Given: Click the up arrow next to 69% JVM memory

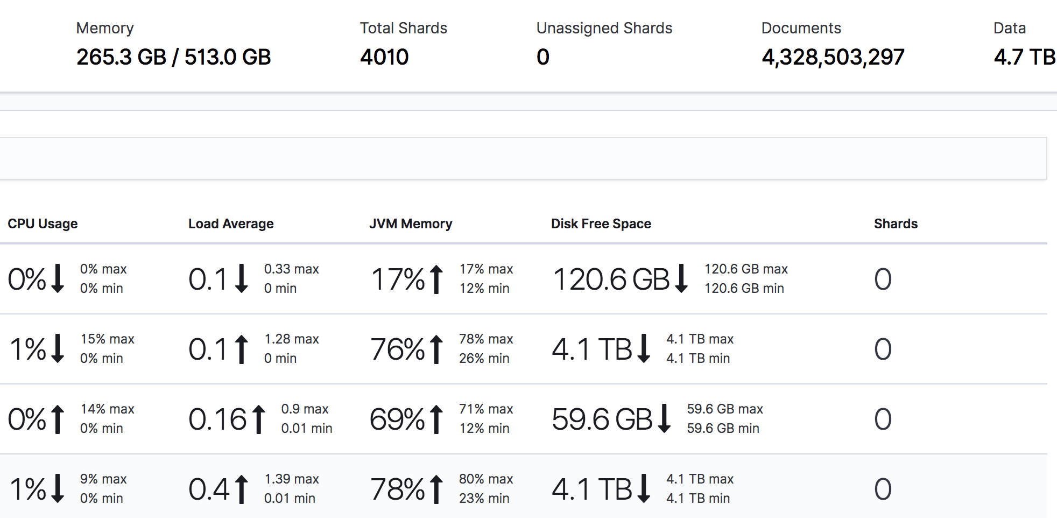Looking at the screenshot, I should coord(436,419).
